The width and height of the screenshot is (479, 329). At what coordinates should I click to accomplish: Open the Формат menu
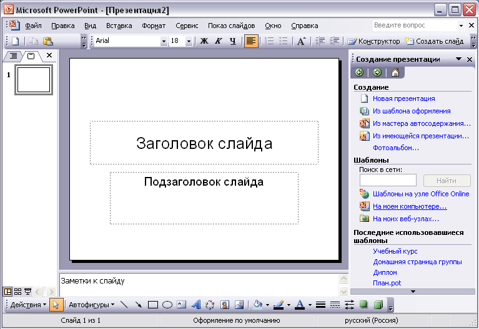pos(154,26)
